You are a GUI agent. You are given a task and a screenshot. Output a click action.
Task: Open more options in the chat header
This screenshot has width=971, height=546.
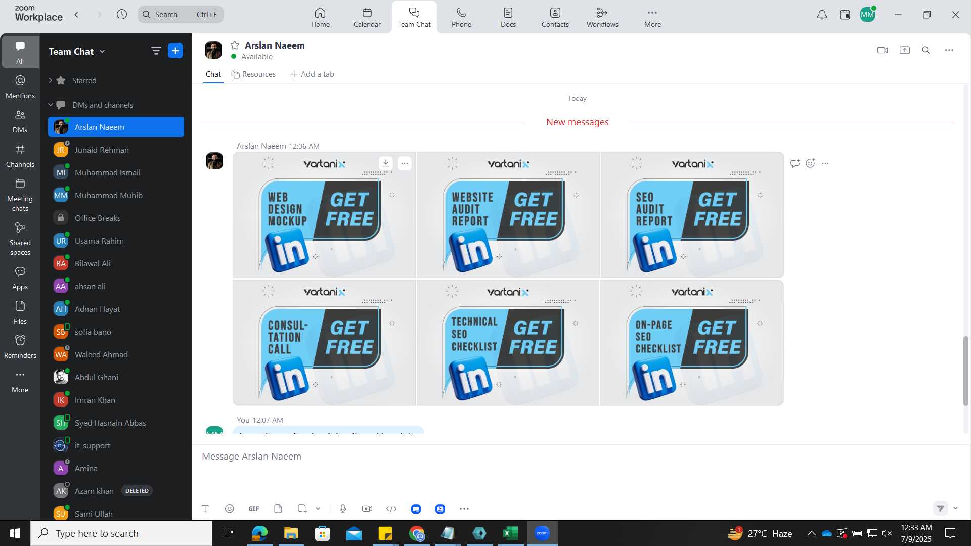point(949,50)
